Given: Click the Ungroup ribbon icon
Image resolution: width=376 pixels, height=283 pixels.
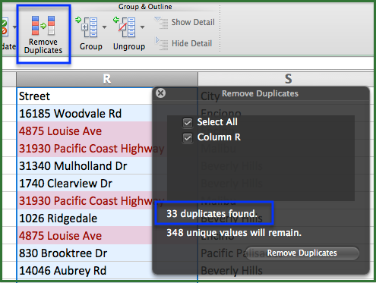Looking at the screenshot, I should [x=125, y=27].
